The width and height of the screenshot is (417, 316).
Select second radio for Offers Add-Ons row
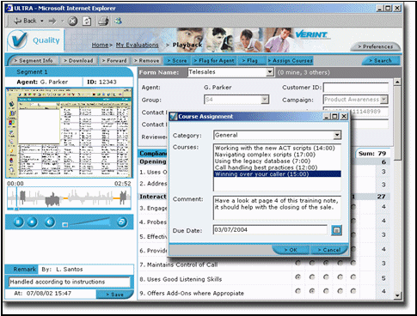312,291
